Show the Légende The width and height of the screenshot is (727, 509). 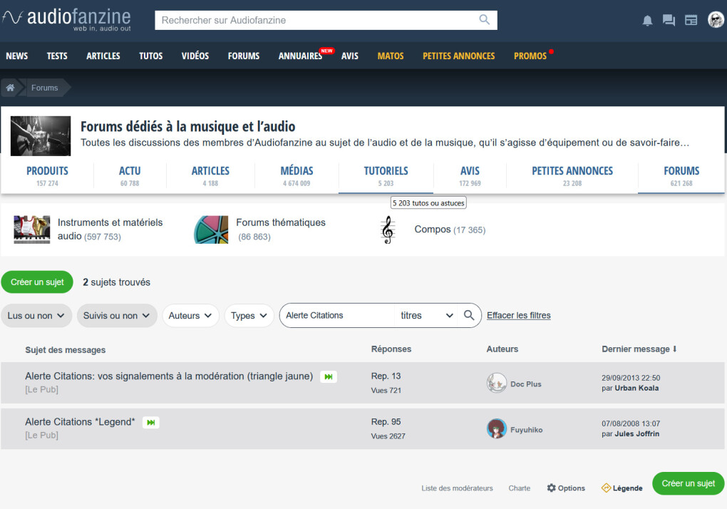tap(622, 488)
